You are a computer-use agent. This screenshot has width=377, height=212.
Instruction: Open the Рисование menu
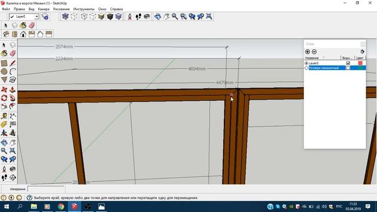pos(61,9)
